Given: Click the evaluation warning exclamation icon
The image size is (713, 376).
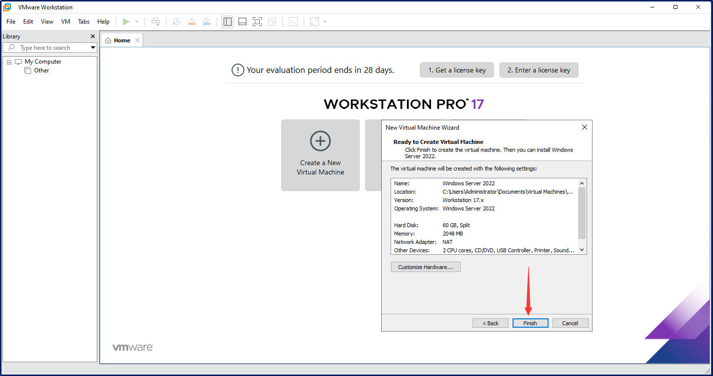Looking at the screenshot, I should (x=238, y=70).
